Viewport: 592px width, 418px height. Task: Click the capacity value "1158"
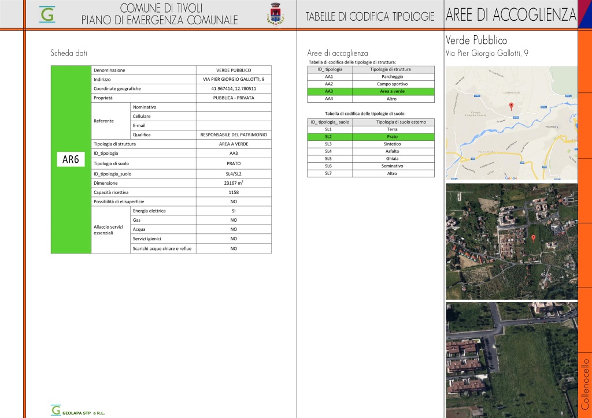click(x=234, y=192)
